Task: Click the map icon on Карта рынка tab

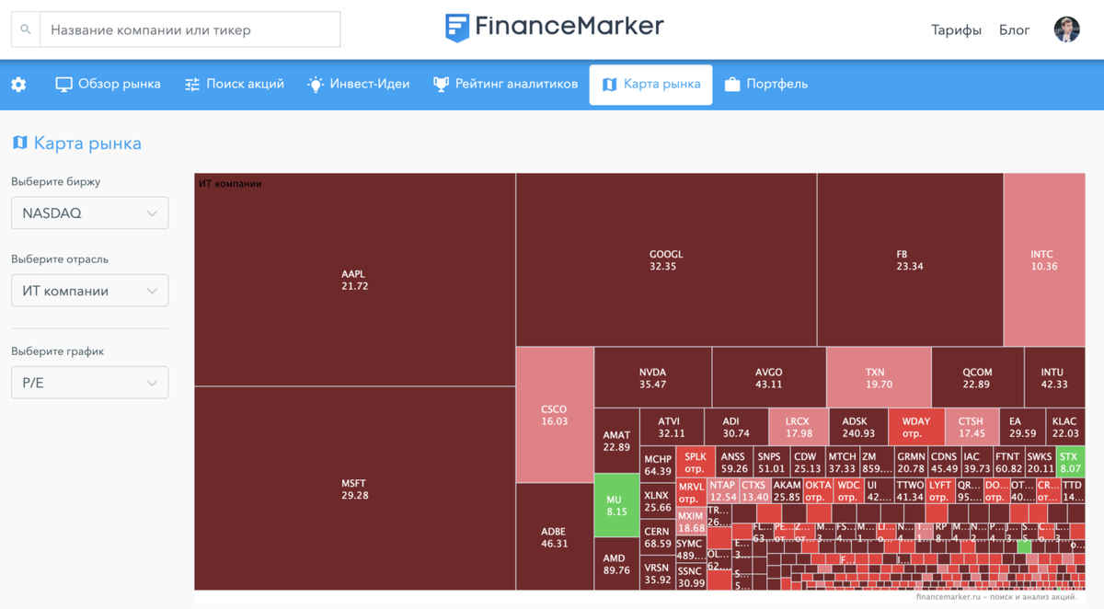Action: [609, 84]
